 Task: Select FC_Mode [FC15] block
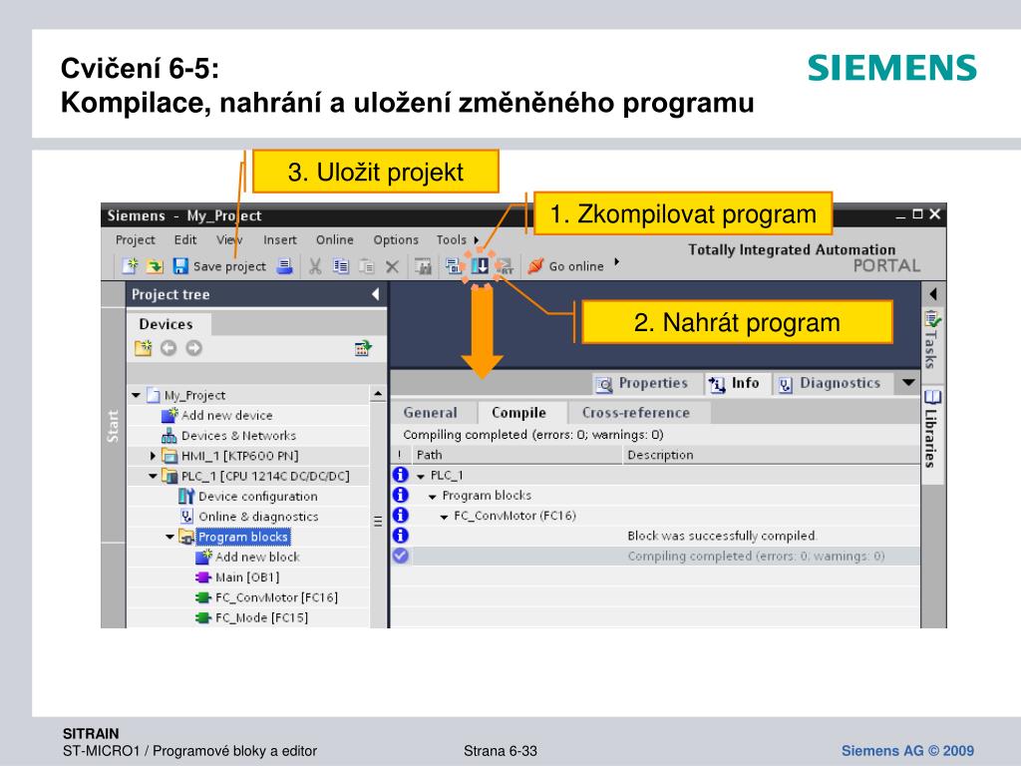[x=261, y=617]
